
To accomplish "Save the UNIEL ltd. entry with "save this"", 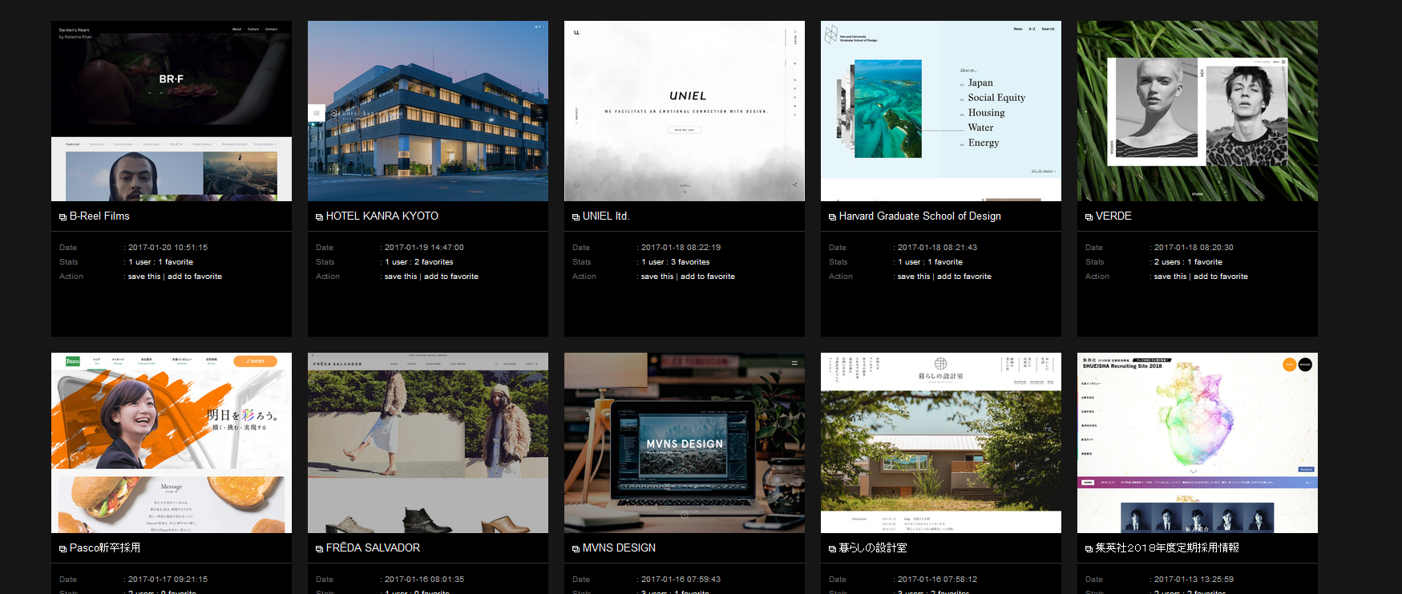I will tap(657, 277).
